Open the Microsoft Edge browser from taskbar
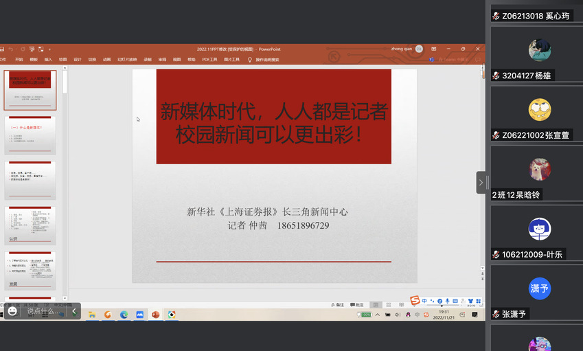The width and height of the screenshot is (583, 351). [124, 315]
